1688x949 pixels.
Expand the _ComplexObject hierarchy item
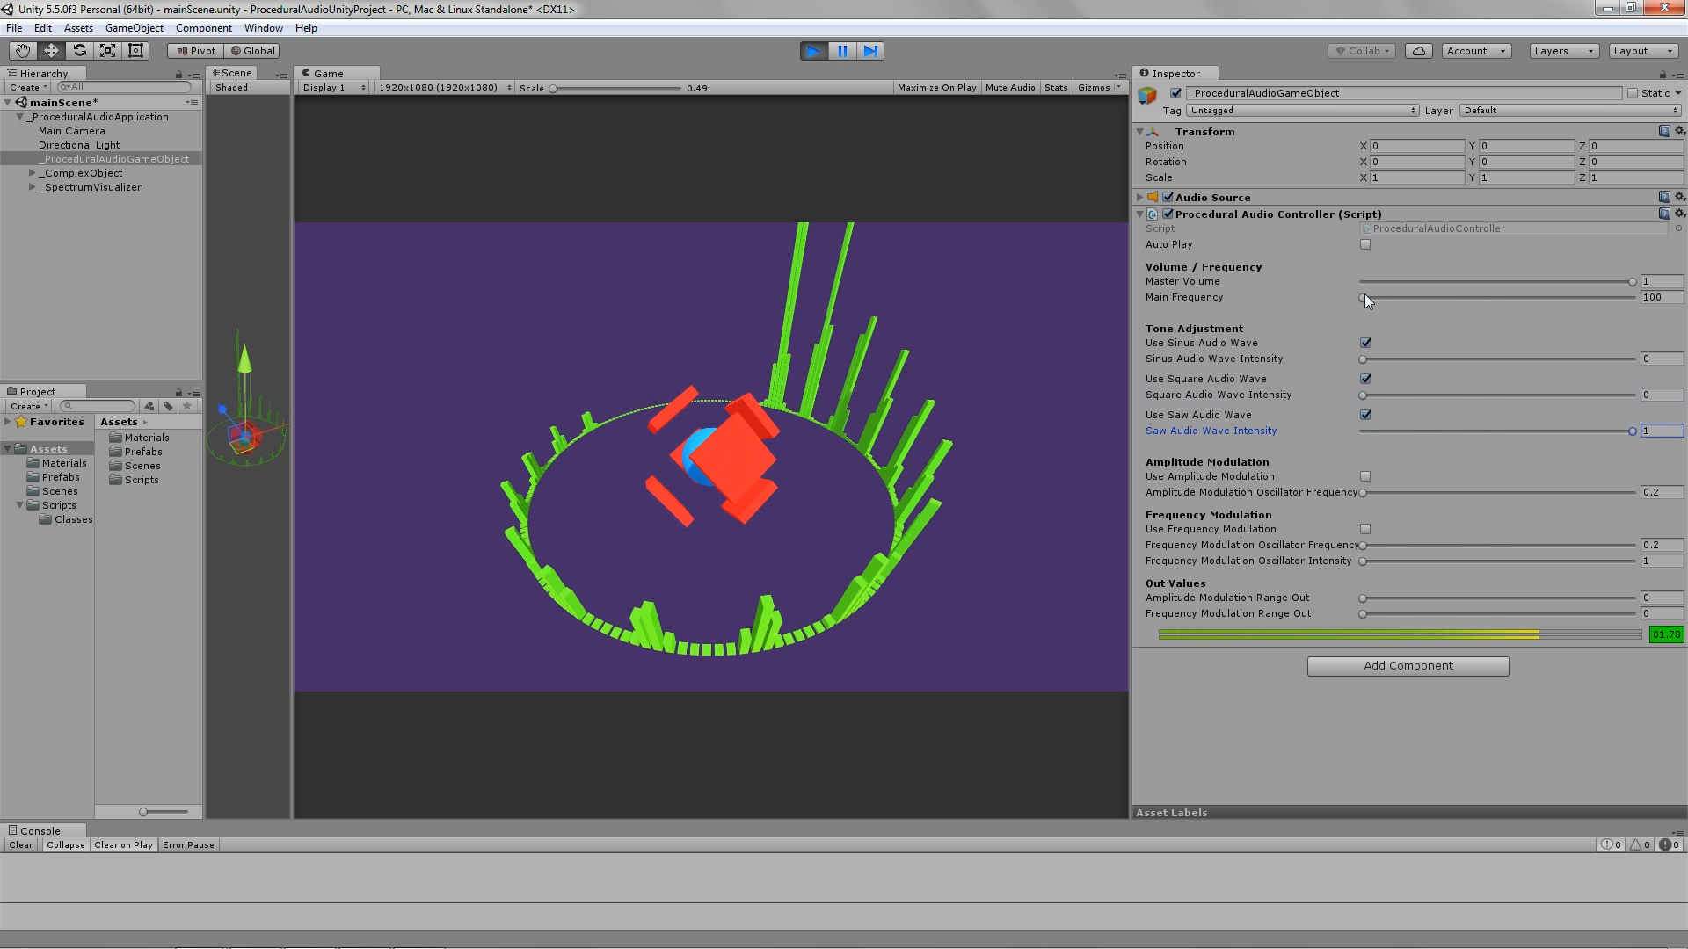click(x=33, y=173)
